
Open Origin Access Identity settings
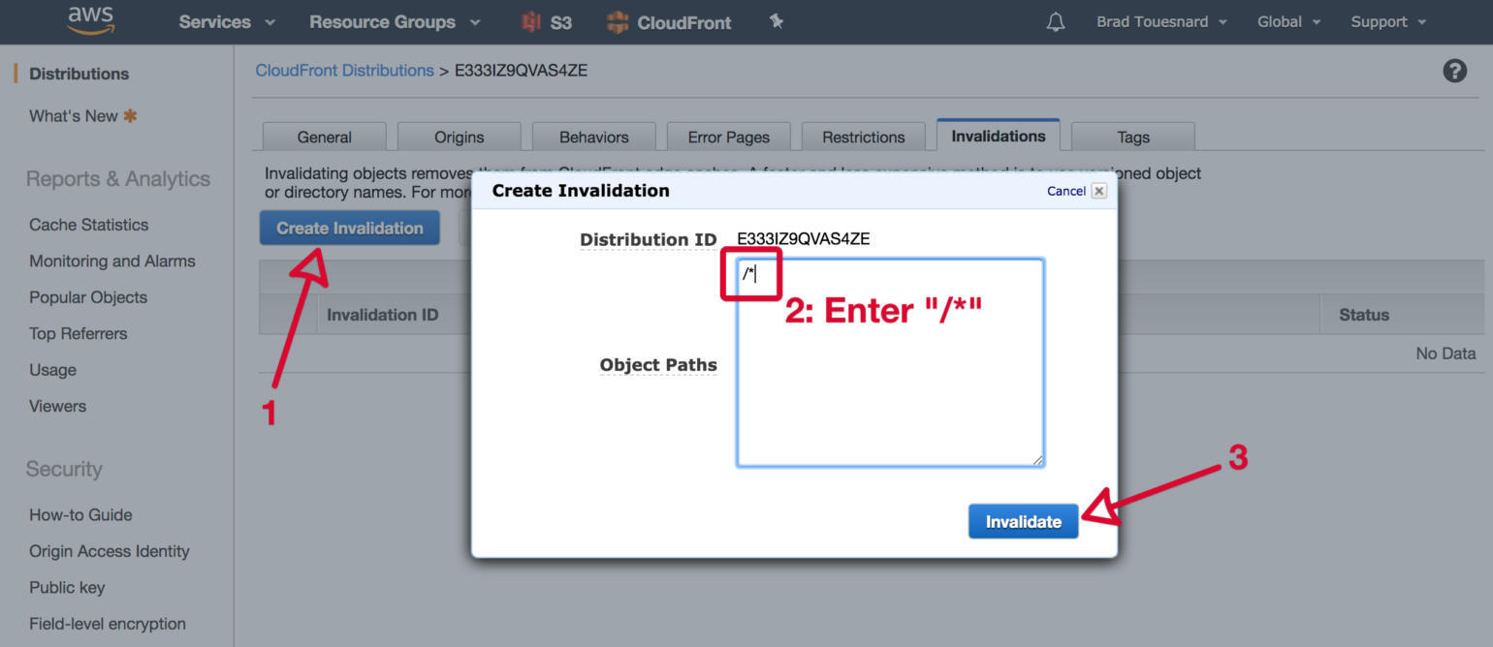click(x=110, y=552)
